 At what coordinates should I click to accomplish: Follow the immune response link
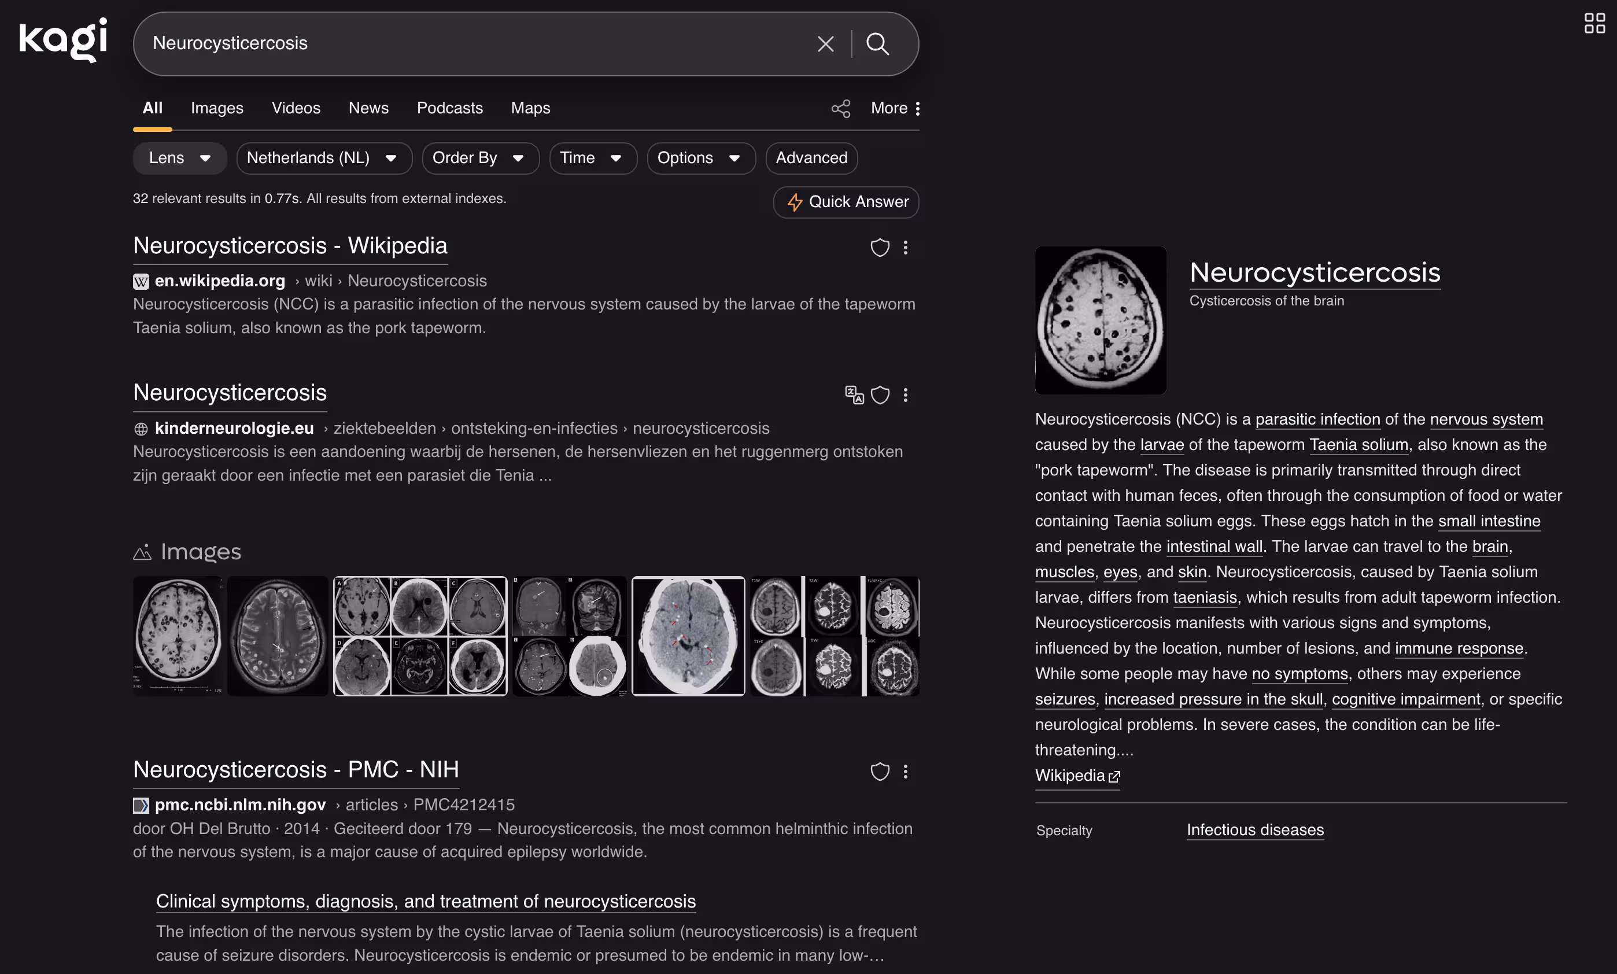click(1459, 648)
